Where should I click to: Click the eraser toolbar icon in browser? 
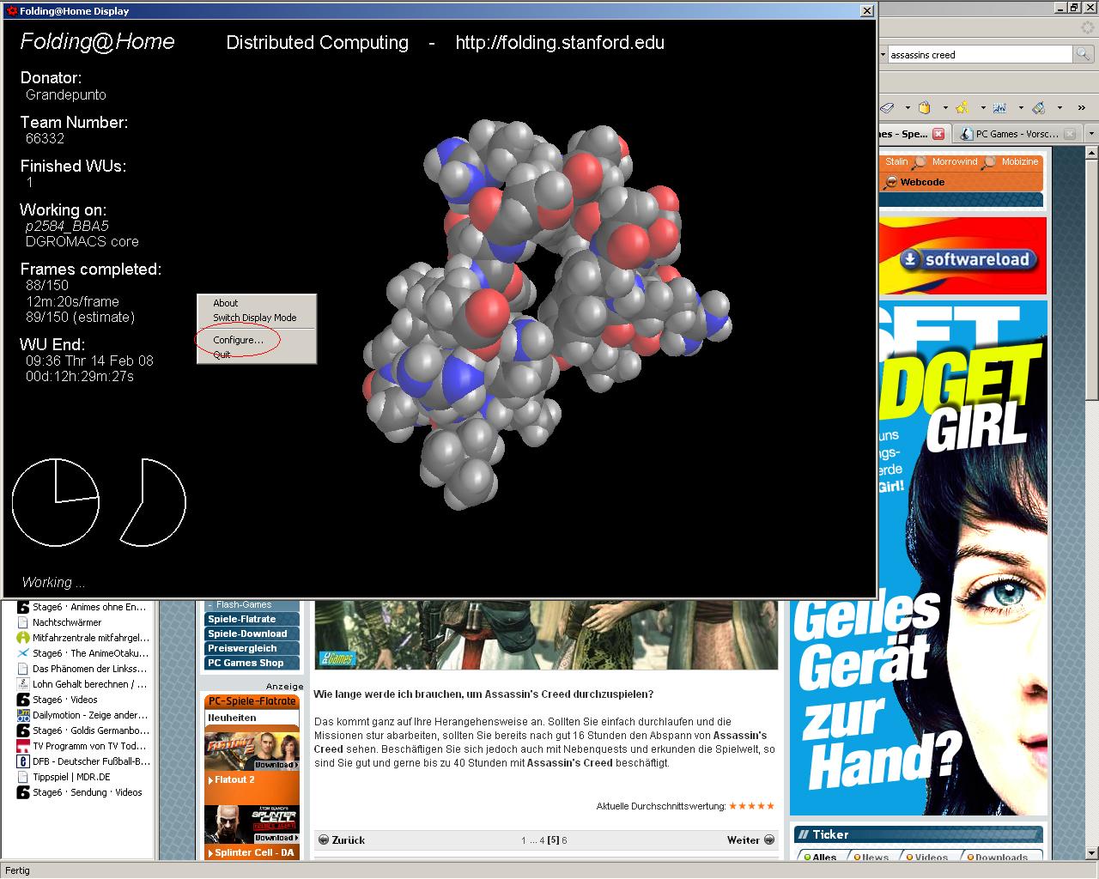[888, 107]
